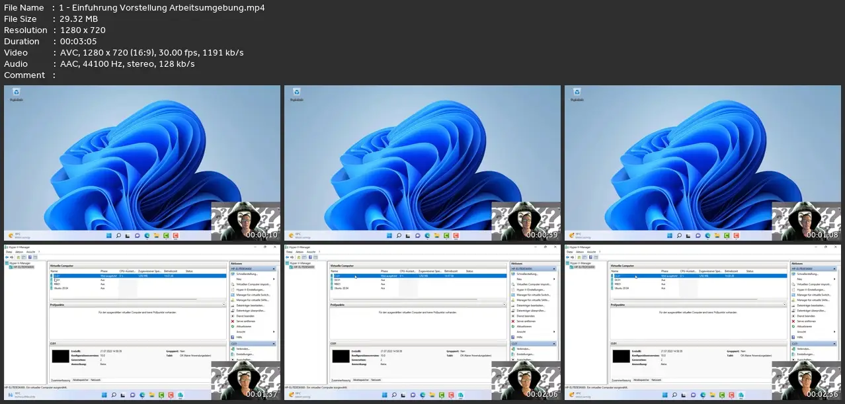Click Windows Start button in 00:01:08 frame

(670, 235)
